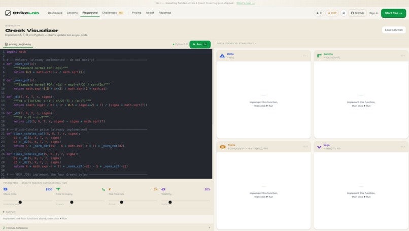Click the StrikeLab logo icon

coord(8,13)
